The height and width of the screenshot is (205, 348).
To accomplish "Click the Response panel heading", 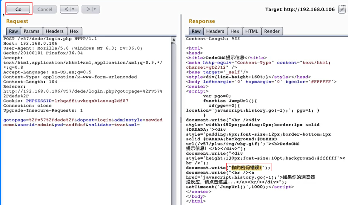I will (202, 21).
